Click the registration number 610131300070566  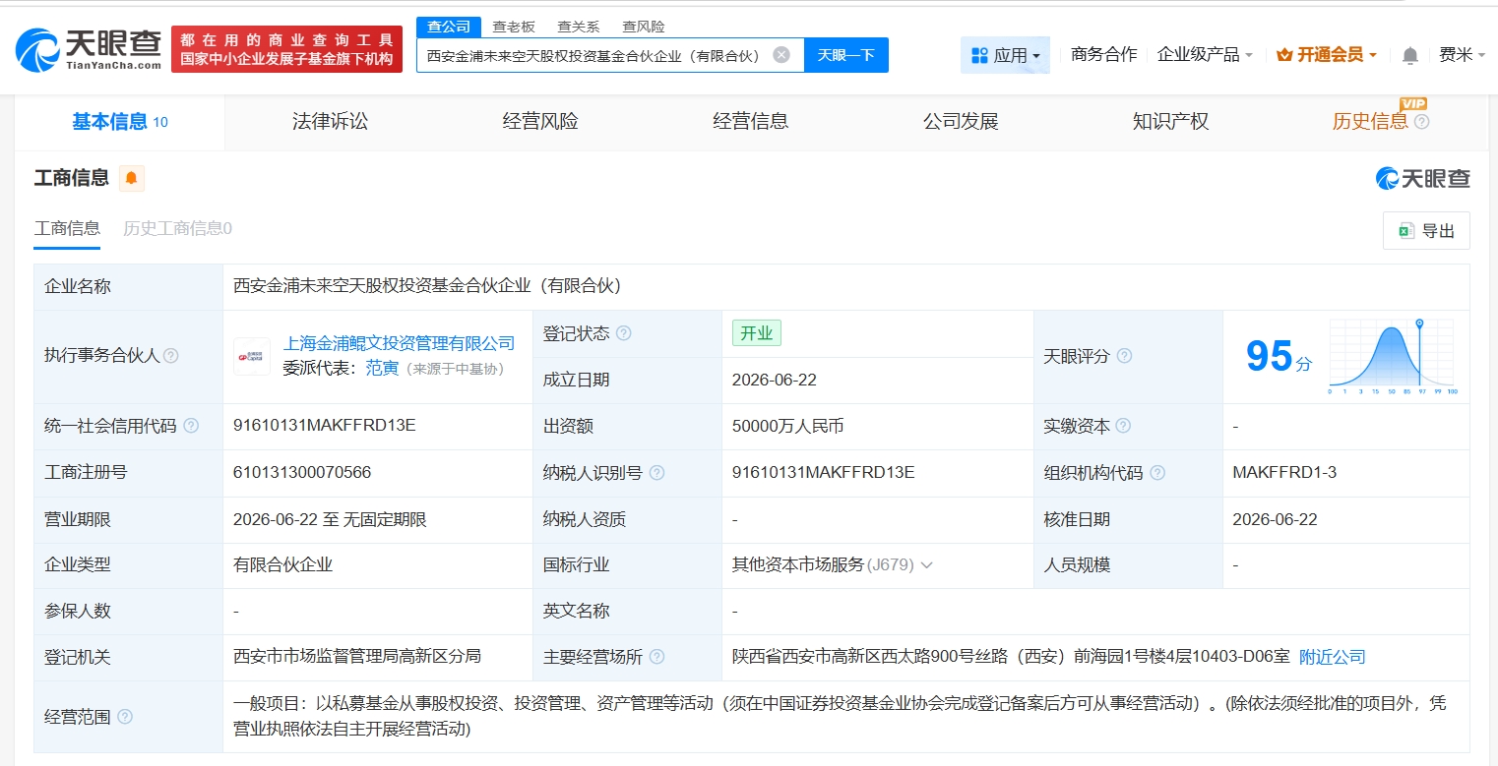coord(302,473)
